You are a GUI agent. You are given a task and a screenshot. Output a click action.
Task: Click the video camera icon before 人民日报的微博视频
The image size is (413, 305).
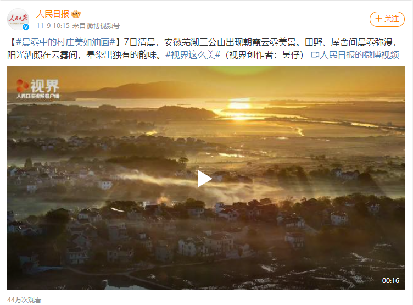click(x=315, y=54)
